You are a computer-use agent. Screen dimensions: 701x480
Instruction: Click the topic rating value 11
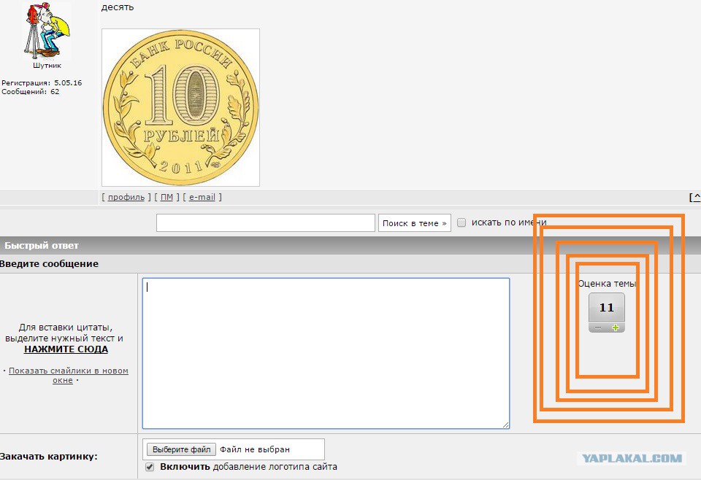coord(607,307)
